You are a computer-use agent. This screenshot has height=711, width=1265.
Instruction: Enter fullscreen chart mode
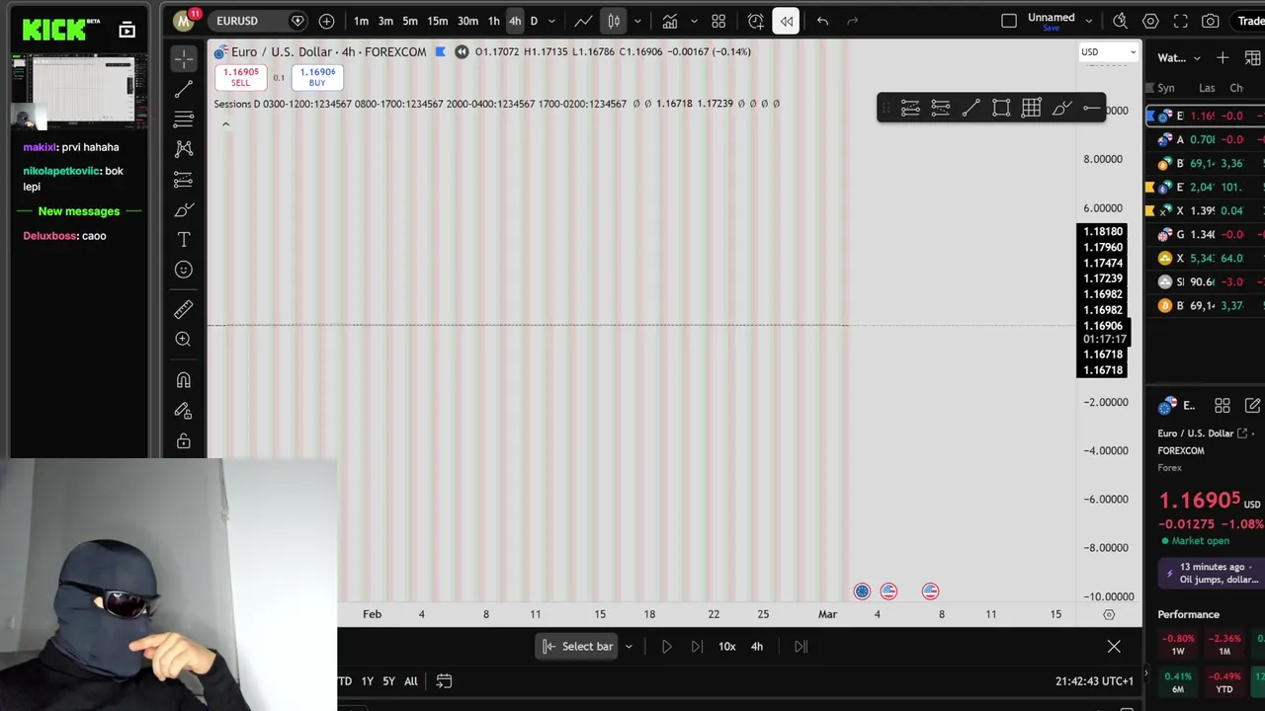coord(1181,21)
